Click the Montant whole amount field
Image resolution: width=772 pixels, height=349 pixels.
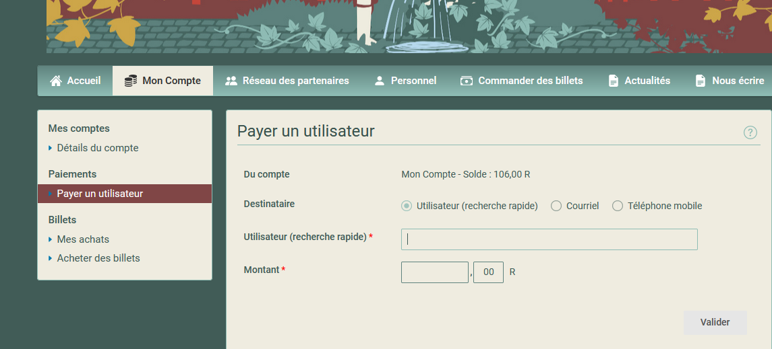(435, 272)
